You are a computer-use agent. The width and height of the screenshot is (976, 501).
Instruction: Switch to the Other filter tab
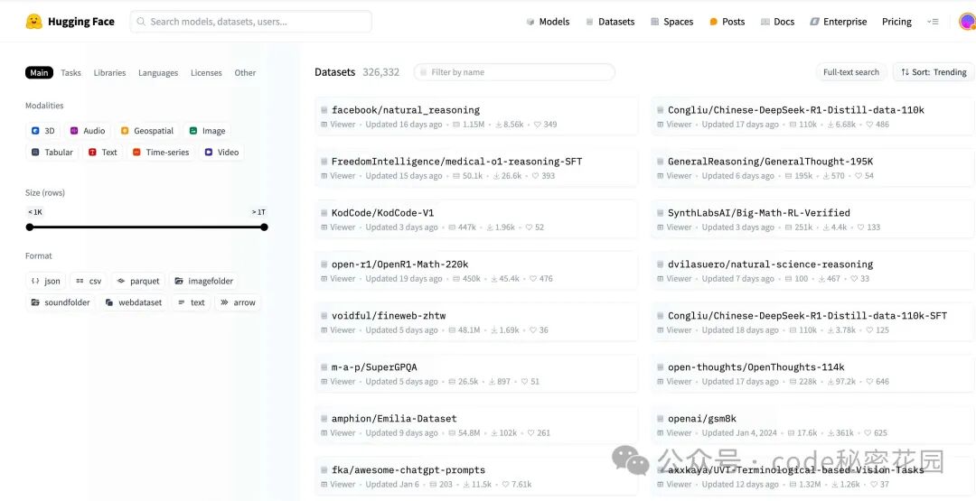point(245,73)
